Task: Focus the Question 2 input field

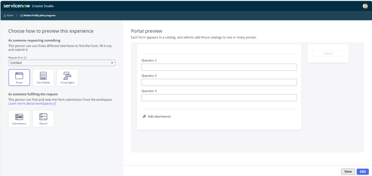Action: click(219, 82)
